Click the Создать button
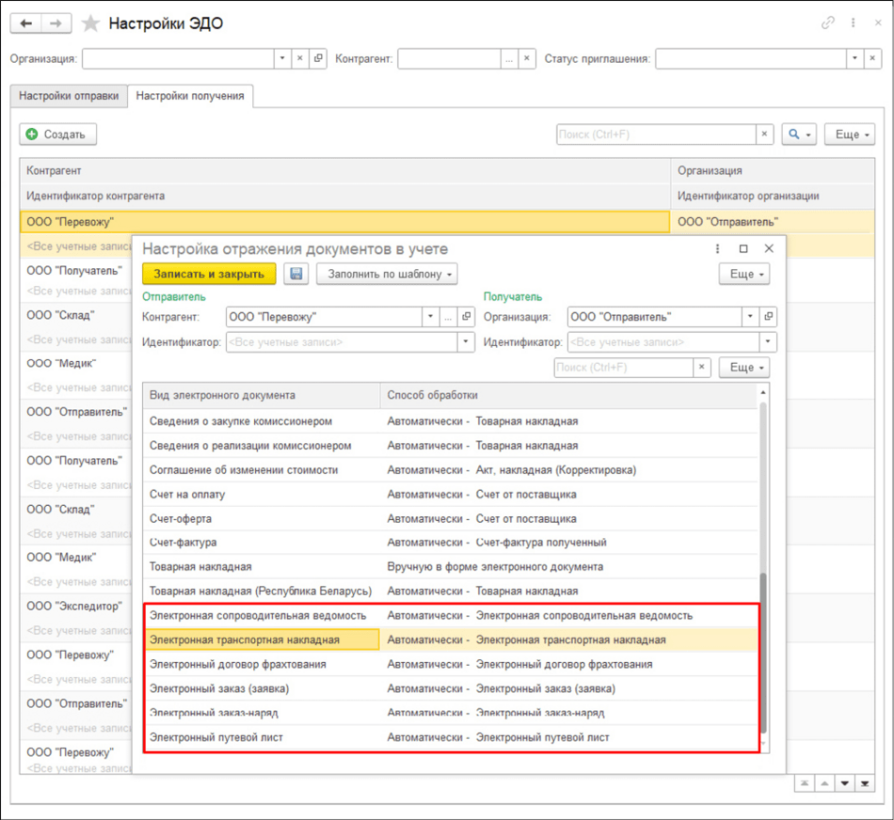The height and width of the screenshot is (820, 894). [58, 134]
